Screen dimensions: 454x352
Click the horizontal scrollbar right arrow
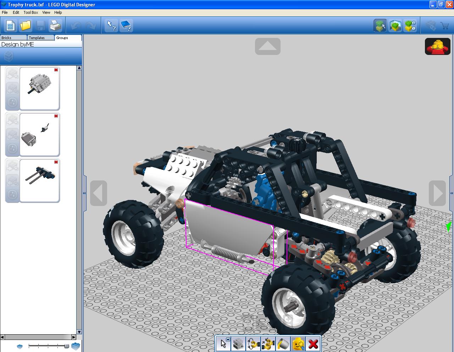pos(74,337)
